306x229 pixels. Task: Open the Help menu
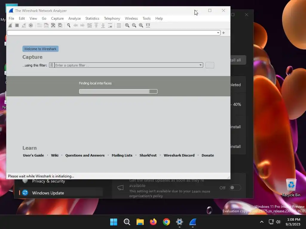pyautogui.click(x=159, y=18)
